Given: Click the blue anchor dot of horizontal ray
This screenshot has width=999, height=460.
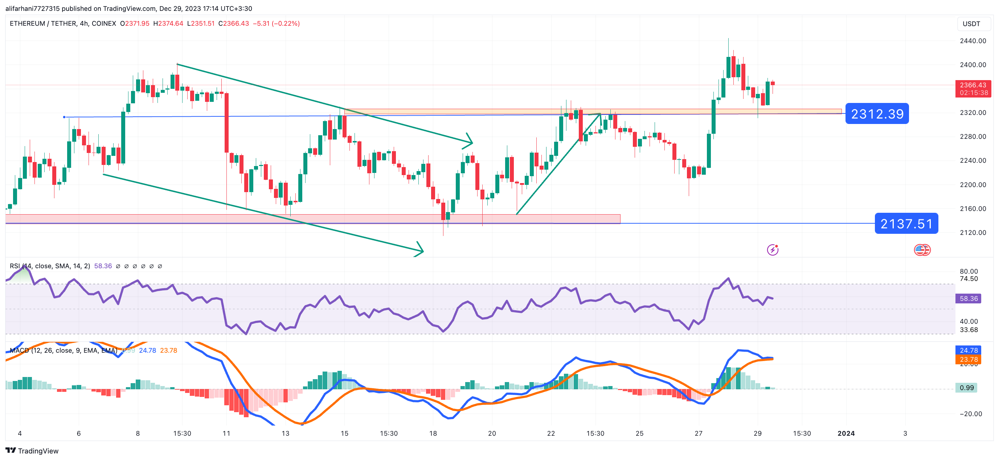Looking at the screenshot, I should [64, 117].
